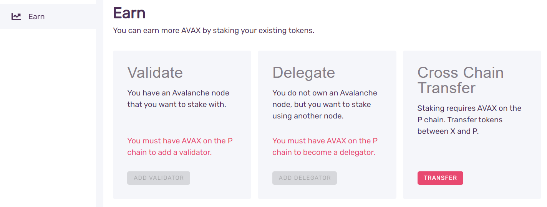Click the Earn page heading

pos(129,13)
